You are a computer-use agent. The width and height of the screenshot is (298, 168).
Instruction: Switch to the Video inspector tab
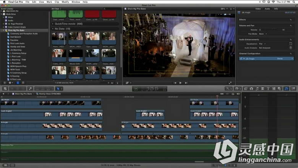[258, 9]
